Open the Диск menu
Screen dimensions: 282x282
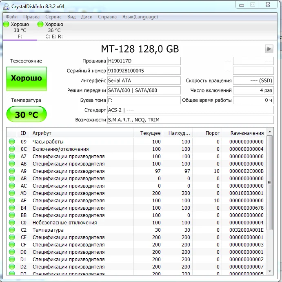87,17
